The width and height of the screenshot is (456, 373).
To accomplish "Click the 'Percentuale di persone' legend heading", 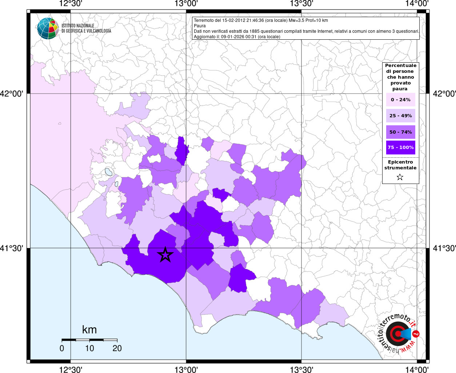I will click(401, 77).
